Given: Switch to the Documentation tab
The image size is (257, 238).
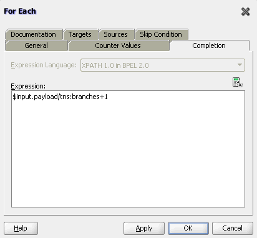Looking at the screenshot, I should point(34,34).
